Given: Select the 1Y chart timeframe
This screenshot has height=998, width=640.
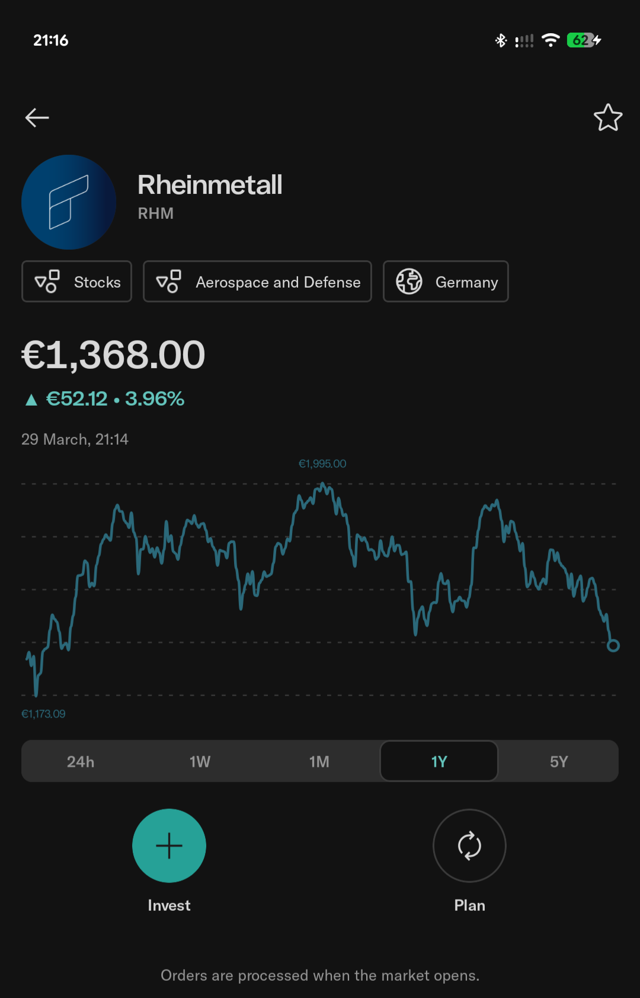Looking at the screenshot, I should point(439,761).
